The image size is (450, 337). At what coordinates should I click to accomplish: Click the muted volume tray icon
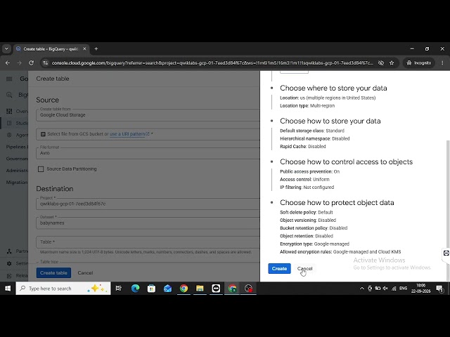385,289
